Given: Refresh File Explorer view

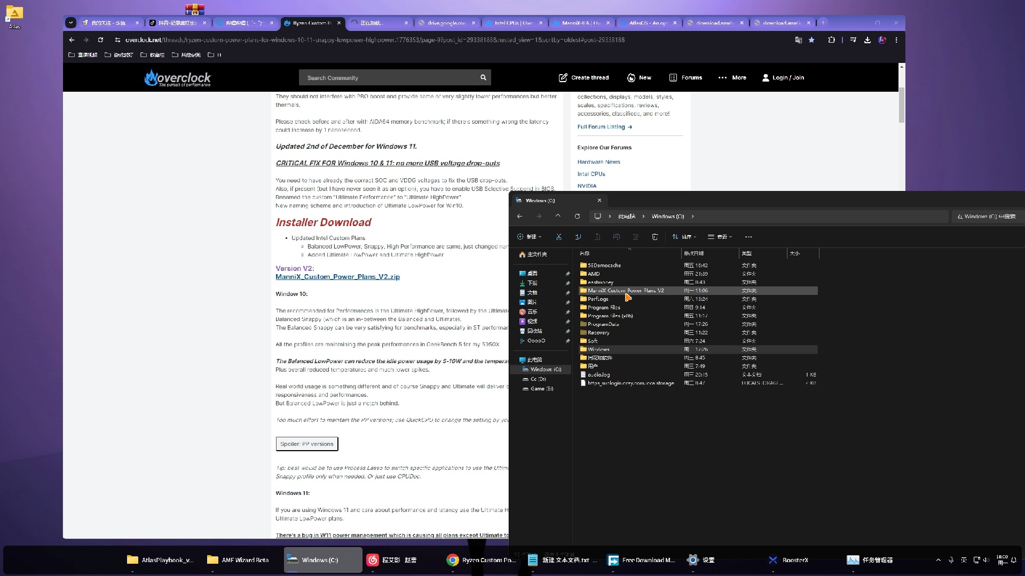Looking at the screenshot, I should point(577,216).
